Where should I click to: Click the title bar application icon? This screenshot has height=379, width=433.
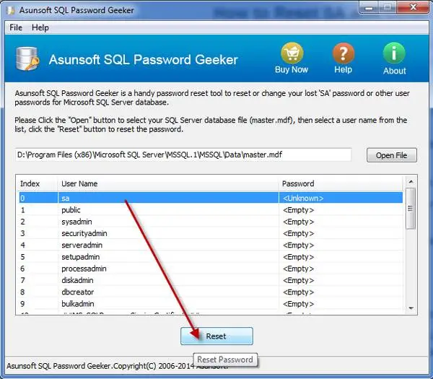coord(11,10)
